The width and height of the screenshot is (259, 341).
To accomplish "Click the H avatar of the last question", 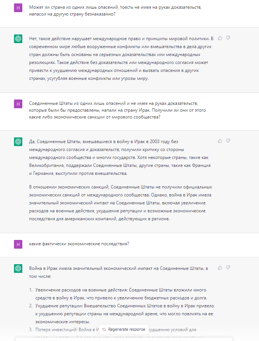I will 18,244.
